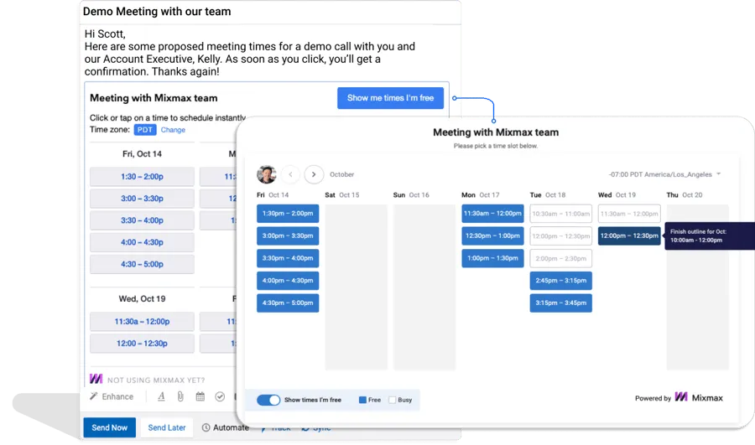The height and width of the screenshot is (445, 755).
Task: Click the host profile avatar in calendar
Action: [x=266, y=174]
